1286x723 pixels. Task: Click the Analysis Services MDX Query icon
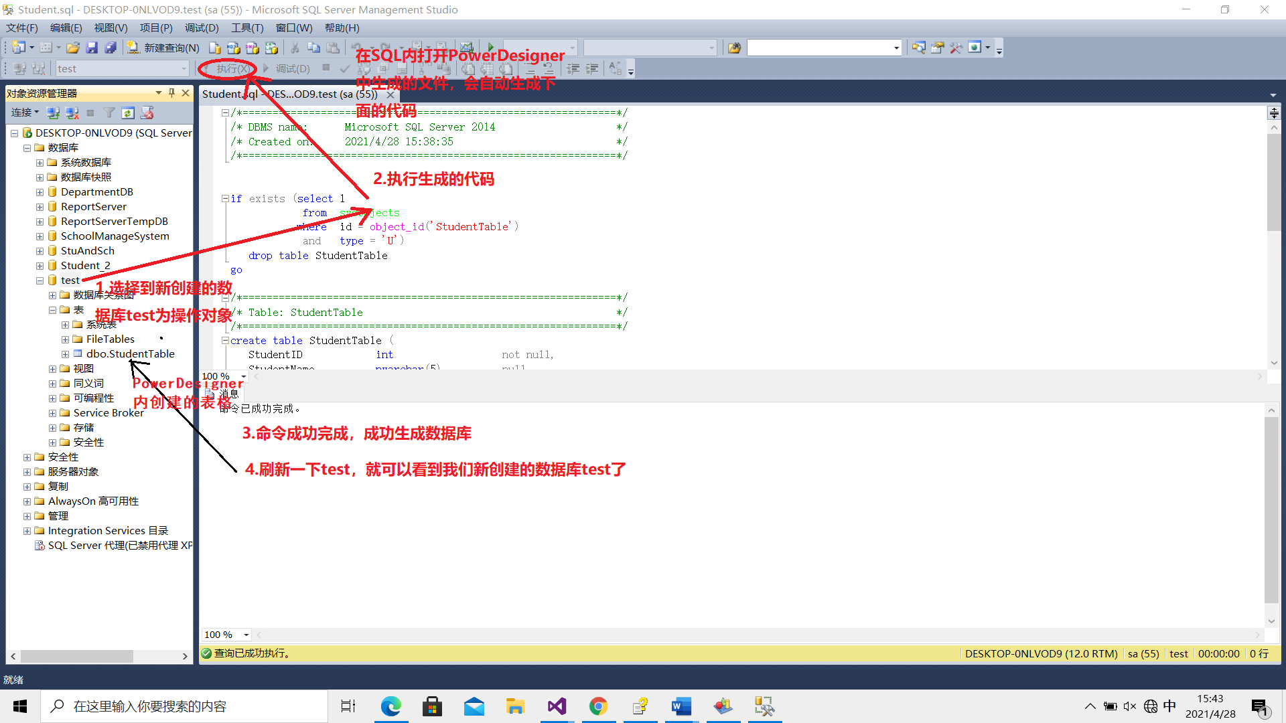click(x=233, y=48)
